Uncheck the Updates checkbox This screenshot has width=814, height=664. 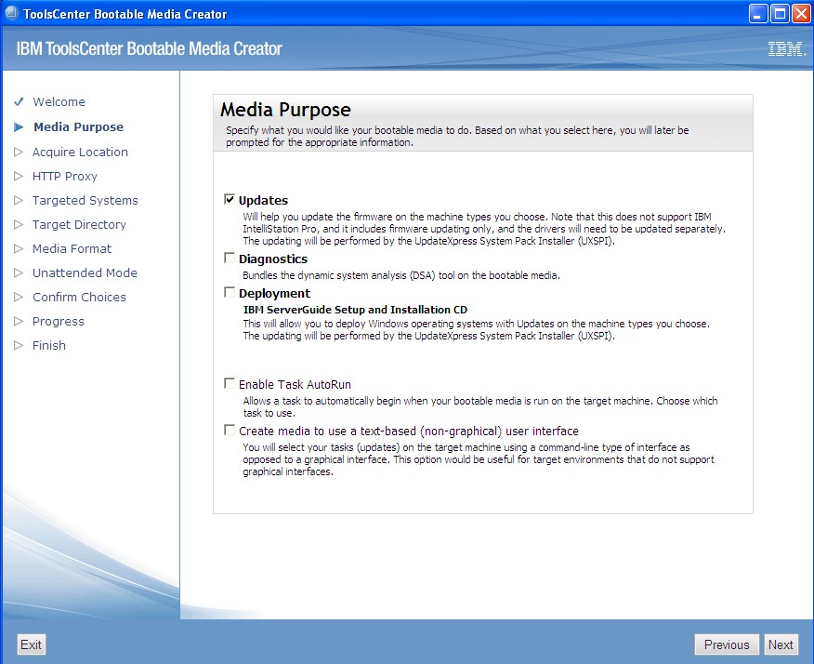[229, 199]
